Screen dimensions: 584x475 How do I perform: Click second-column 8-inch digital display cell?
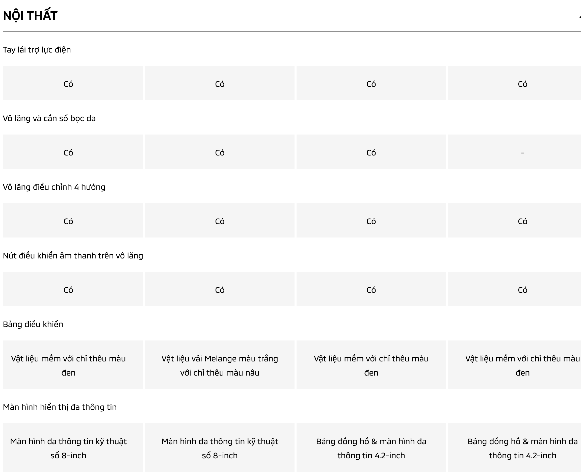pos(220,448)
